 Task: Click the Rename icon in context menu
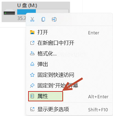(x=54, y=19)
